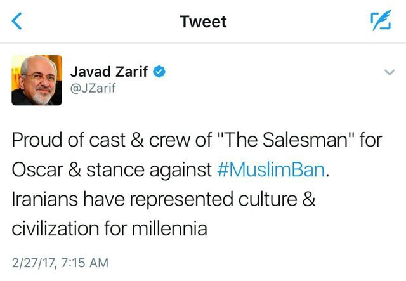Expand the tweet options chevron
406x281 pixels.
[x=390, y=73]
